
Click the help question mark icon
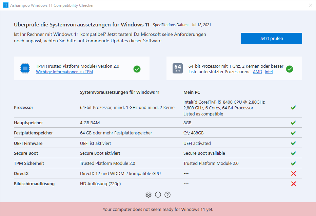coord(167,195)
